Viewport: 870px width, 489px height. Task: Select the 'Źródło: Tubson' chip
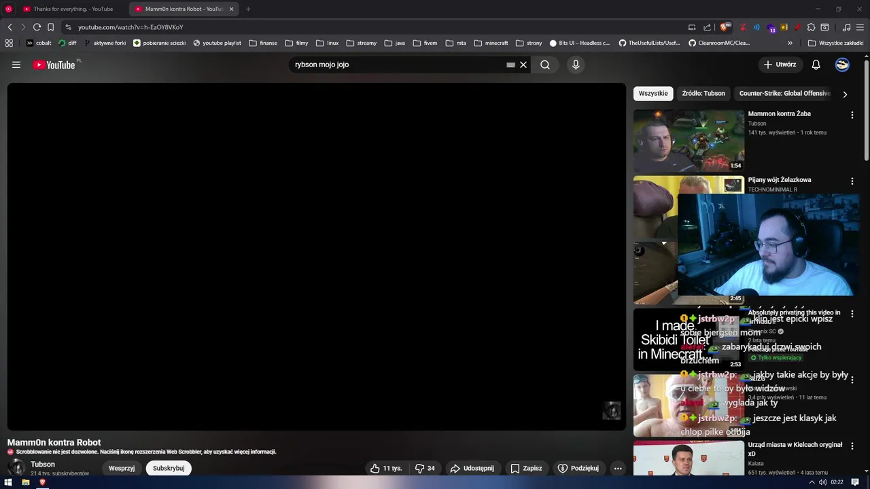click(x=703, y=93)
